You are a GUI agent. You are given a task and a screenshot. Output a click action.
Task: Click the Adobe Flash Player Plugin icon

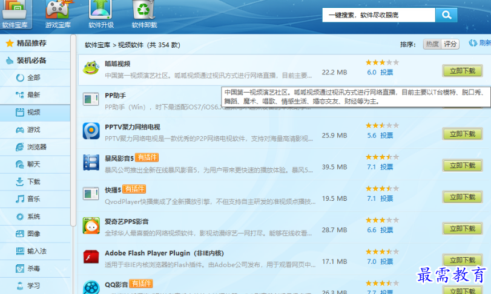tap(91, 257)
